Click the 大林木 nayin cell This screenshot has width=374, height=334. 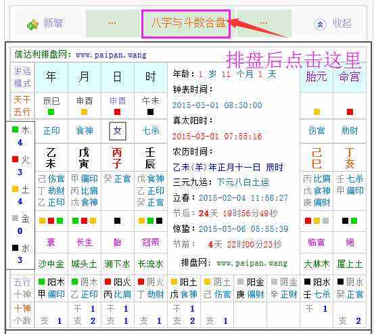click(x=317, y=264)
